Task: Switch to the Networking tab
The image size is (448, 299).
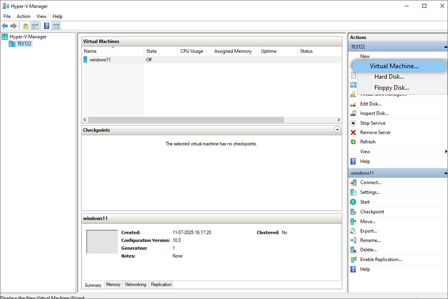Action: tap(136, 285)
